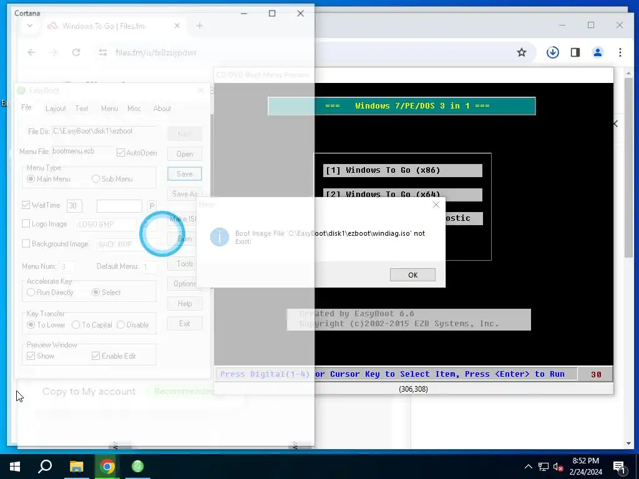Click the Tools button in EasyBoot
Image resolution: width=639 pixels, height=479 pixels.
coord(185,264)
